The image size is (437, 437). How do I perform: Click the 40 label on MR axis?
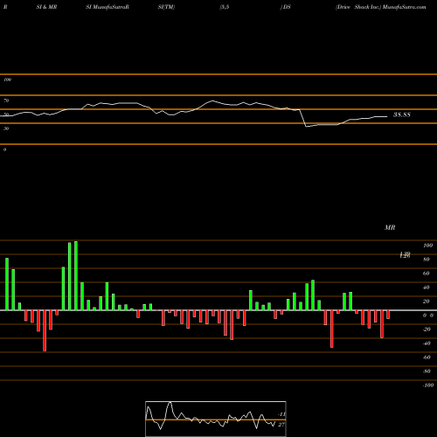click(x=427, y=288)
